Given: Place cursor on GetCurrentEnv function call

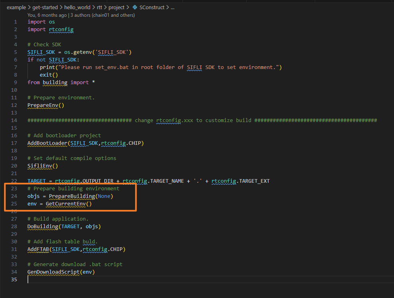Looking at the screenshot, I should coord(65,204).
